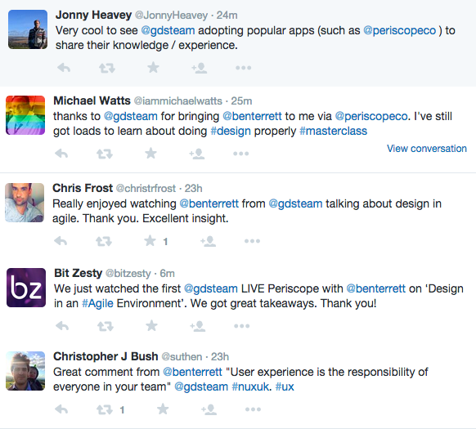Open #nuxuk hashtag link
Image resolution: width=476 pixels, height=429 pixels.
(250, 387)
